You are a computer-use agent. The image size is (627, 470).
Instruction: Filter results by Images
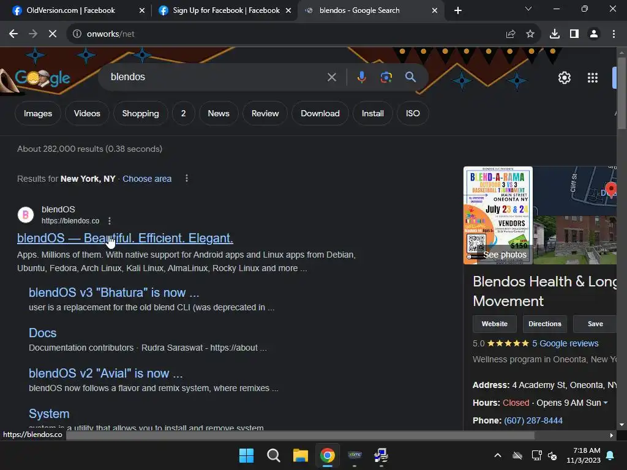pyautogui.click(x=38, y=113)
